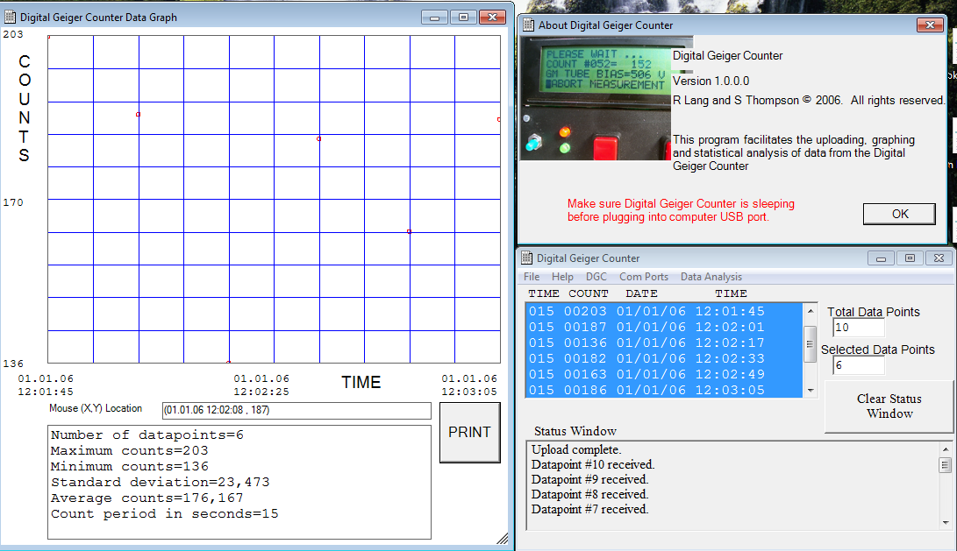Viewport: 957px width, 551px height.
Task: Close the Data Graph window
Action: point(492,17)
